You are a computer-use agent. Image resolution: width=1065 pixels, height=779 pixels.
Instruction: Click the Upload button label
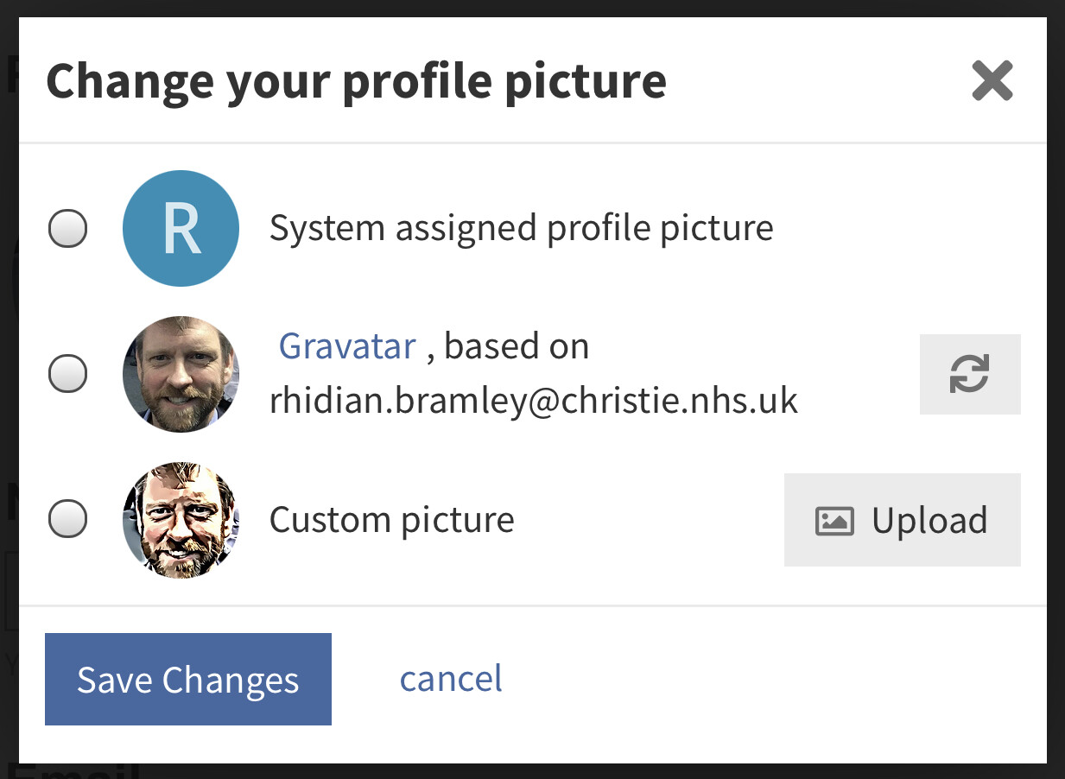(x=929, y=521)
